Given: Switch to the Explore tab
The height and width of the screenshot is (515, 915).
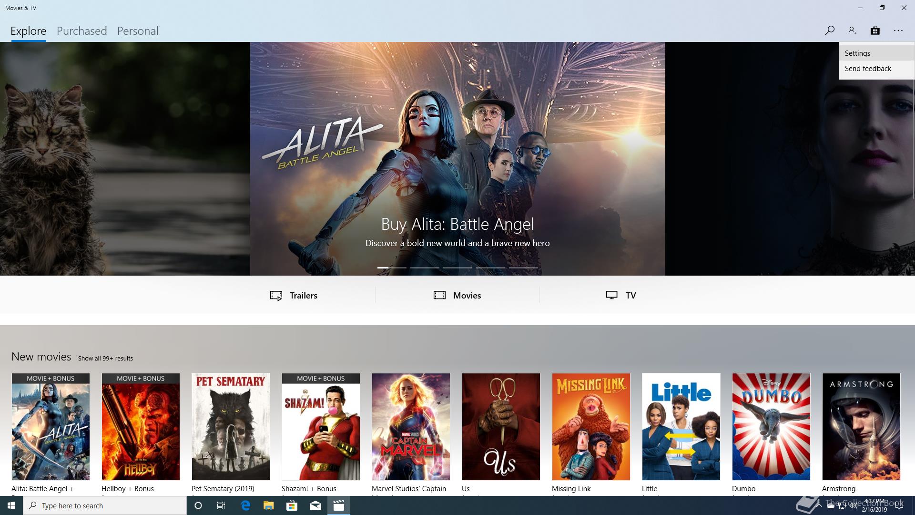Looking at the screenshot, I should pyautogui.click(x=28, y=31).
